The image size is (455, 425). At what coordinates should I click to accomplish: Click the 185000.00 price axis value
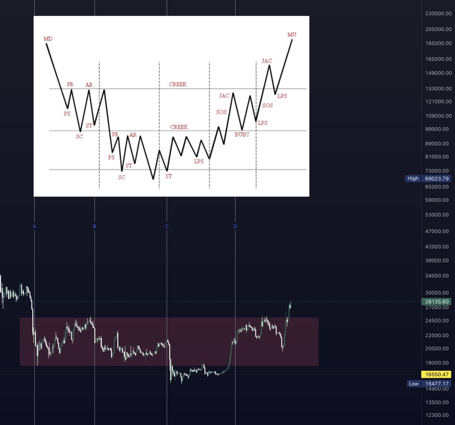tap(438, 43)
